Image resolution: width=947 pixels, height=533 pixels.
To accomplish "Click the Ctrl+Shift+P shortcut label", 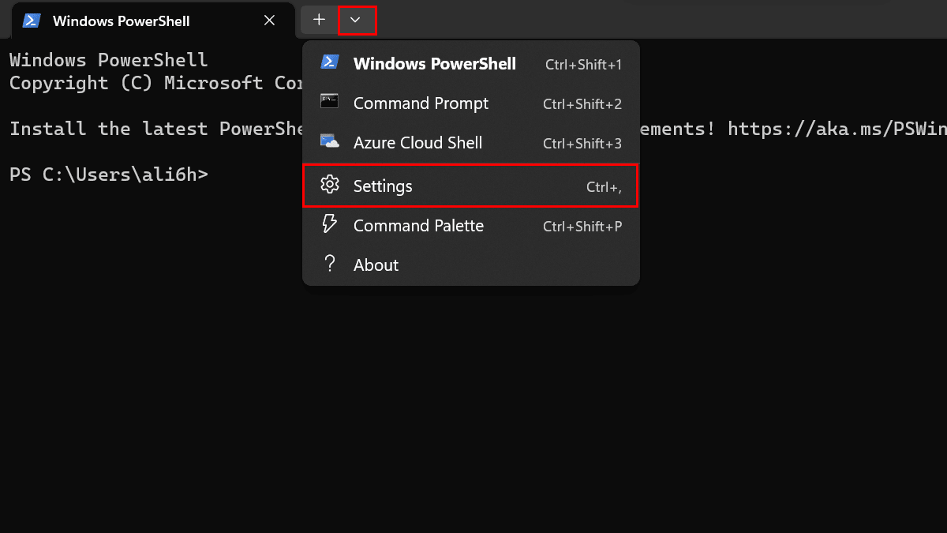I will coord(582,227).
